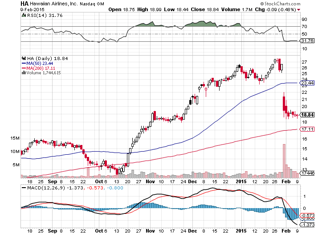Click the red MA(200) legend line swatch
Viewport: 322px width, 237px height.
(24, 68)
